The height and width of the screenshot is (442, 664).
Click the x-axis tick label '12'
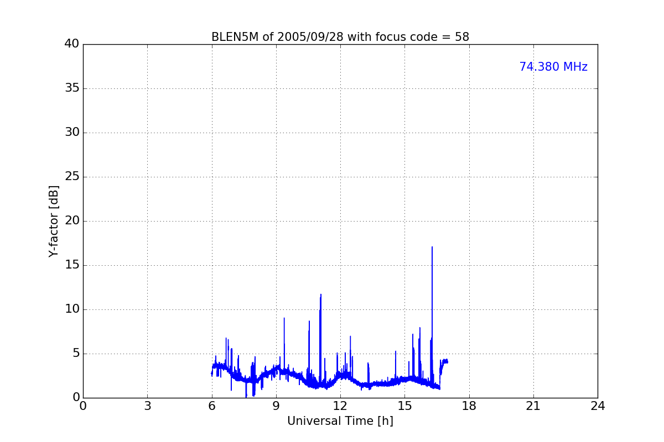(x=340, y=406)
